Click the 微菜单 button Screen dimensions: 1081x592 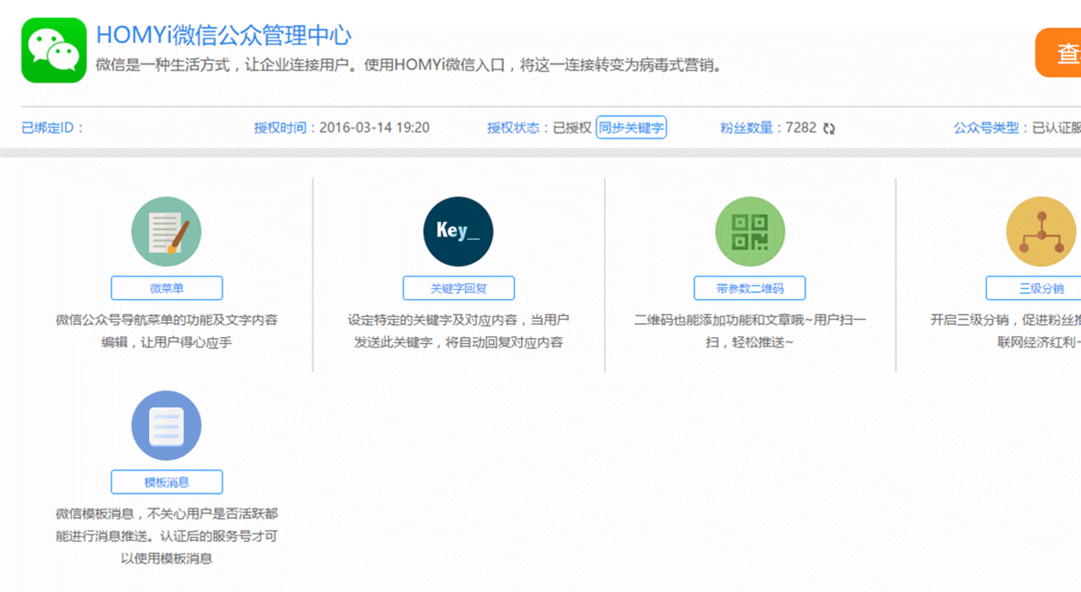pyautogui.click(x=167, y=288)
